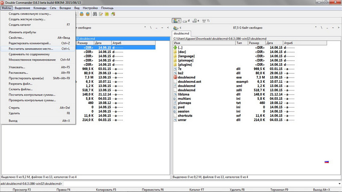
Task: Choose Создать каталог menu entry
Action: point(38,25)
